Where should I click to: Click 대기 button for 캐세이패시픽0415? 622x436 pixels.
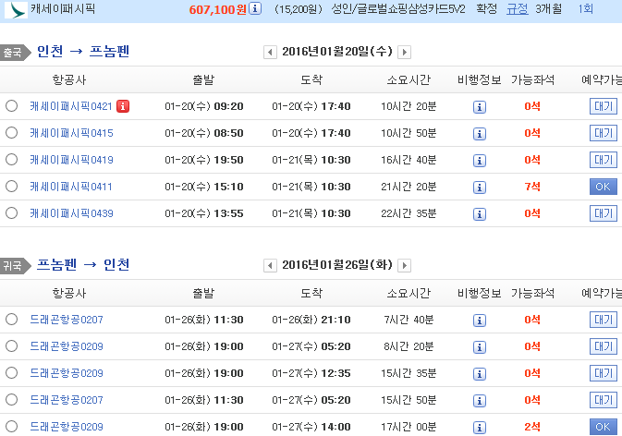pos(604,133)
